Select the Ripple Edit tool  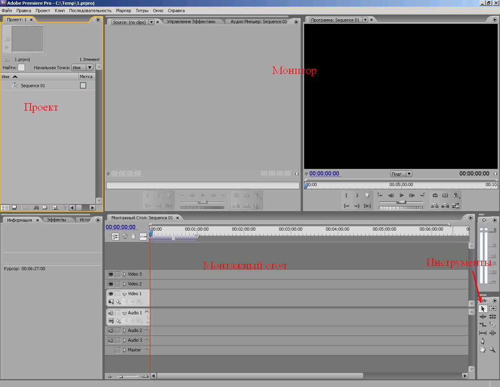pyautogui.click(x=483, y=317)
